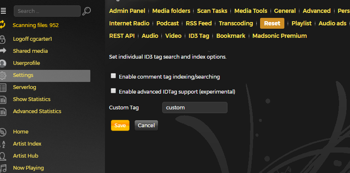Click the Userprofile avatar icon

click(x=3, y=63)
